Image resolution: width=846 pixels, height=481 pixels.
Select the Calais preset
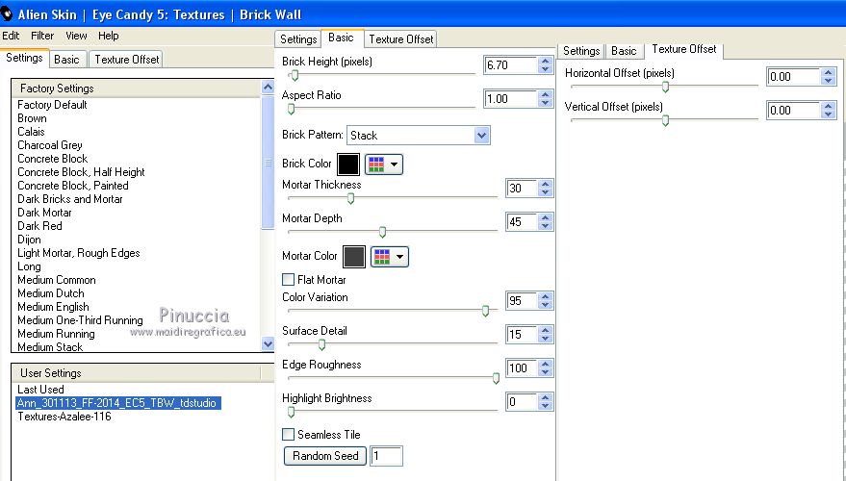point(32,132)
